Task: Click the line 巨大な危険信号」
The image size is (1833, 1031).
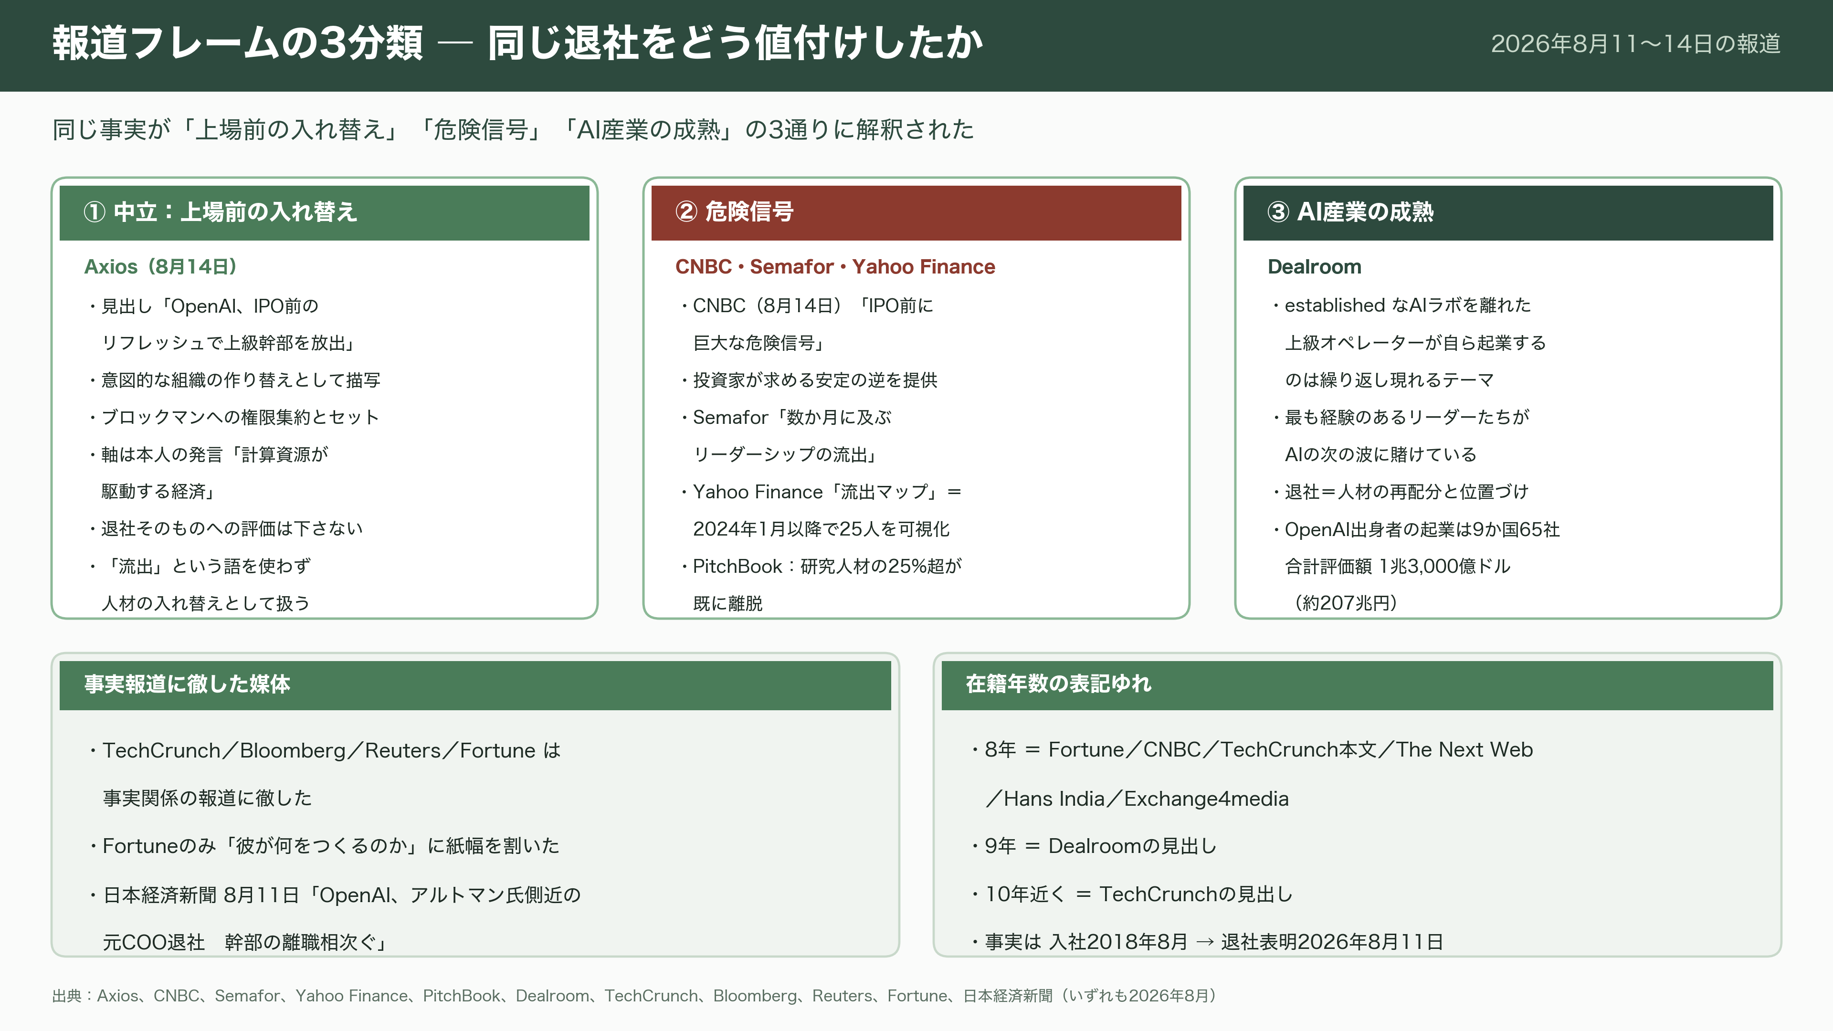Action: pyautogui.click(x=758, y=343)
